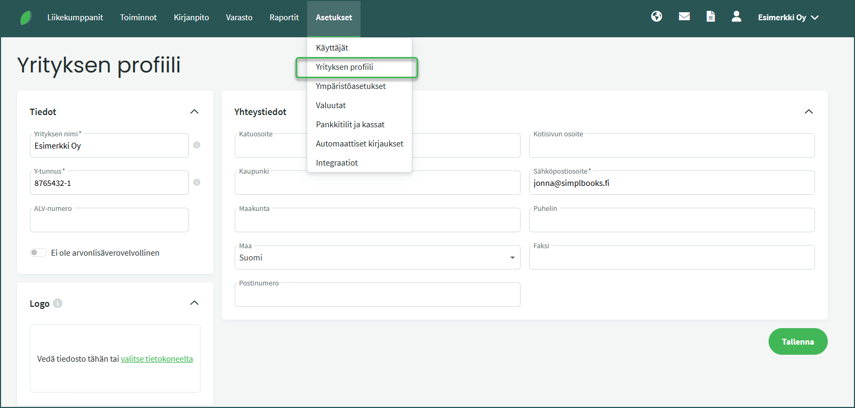Open the Maa country dropdown
Screen dimensions: 855x408
(377, 258)
